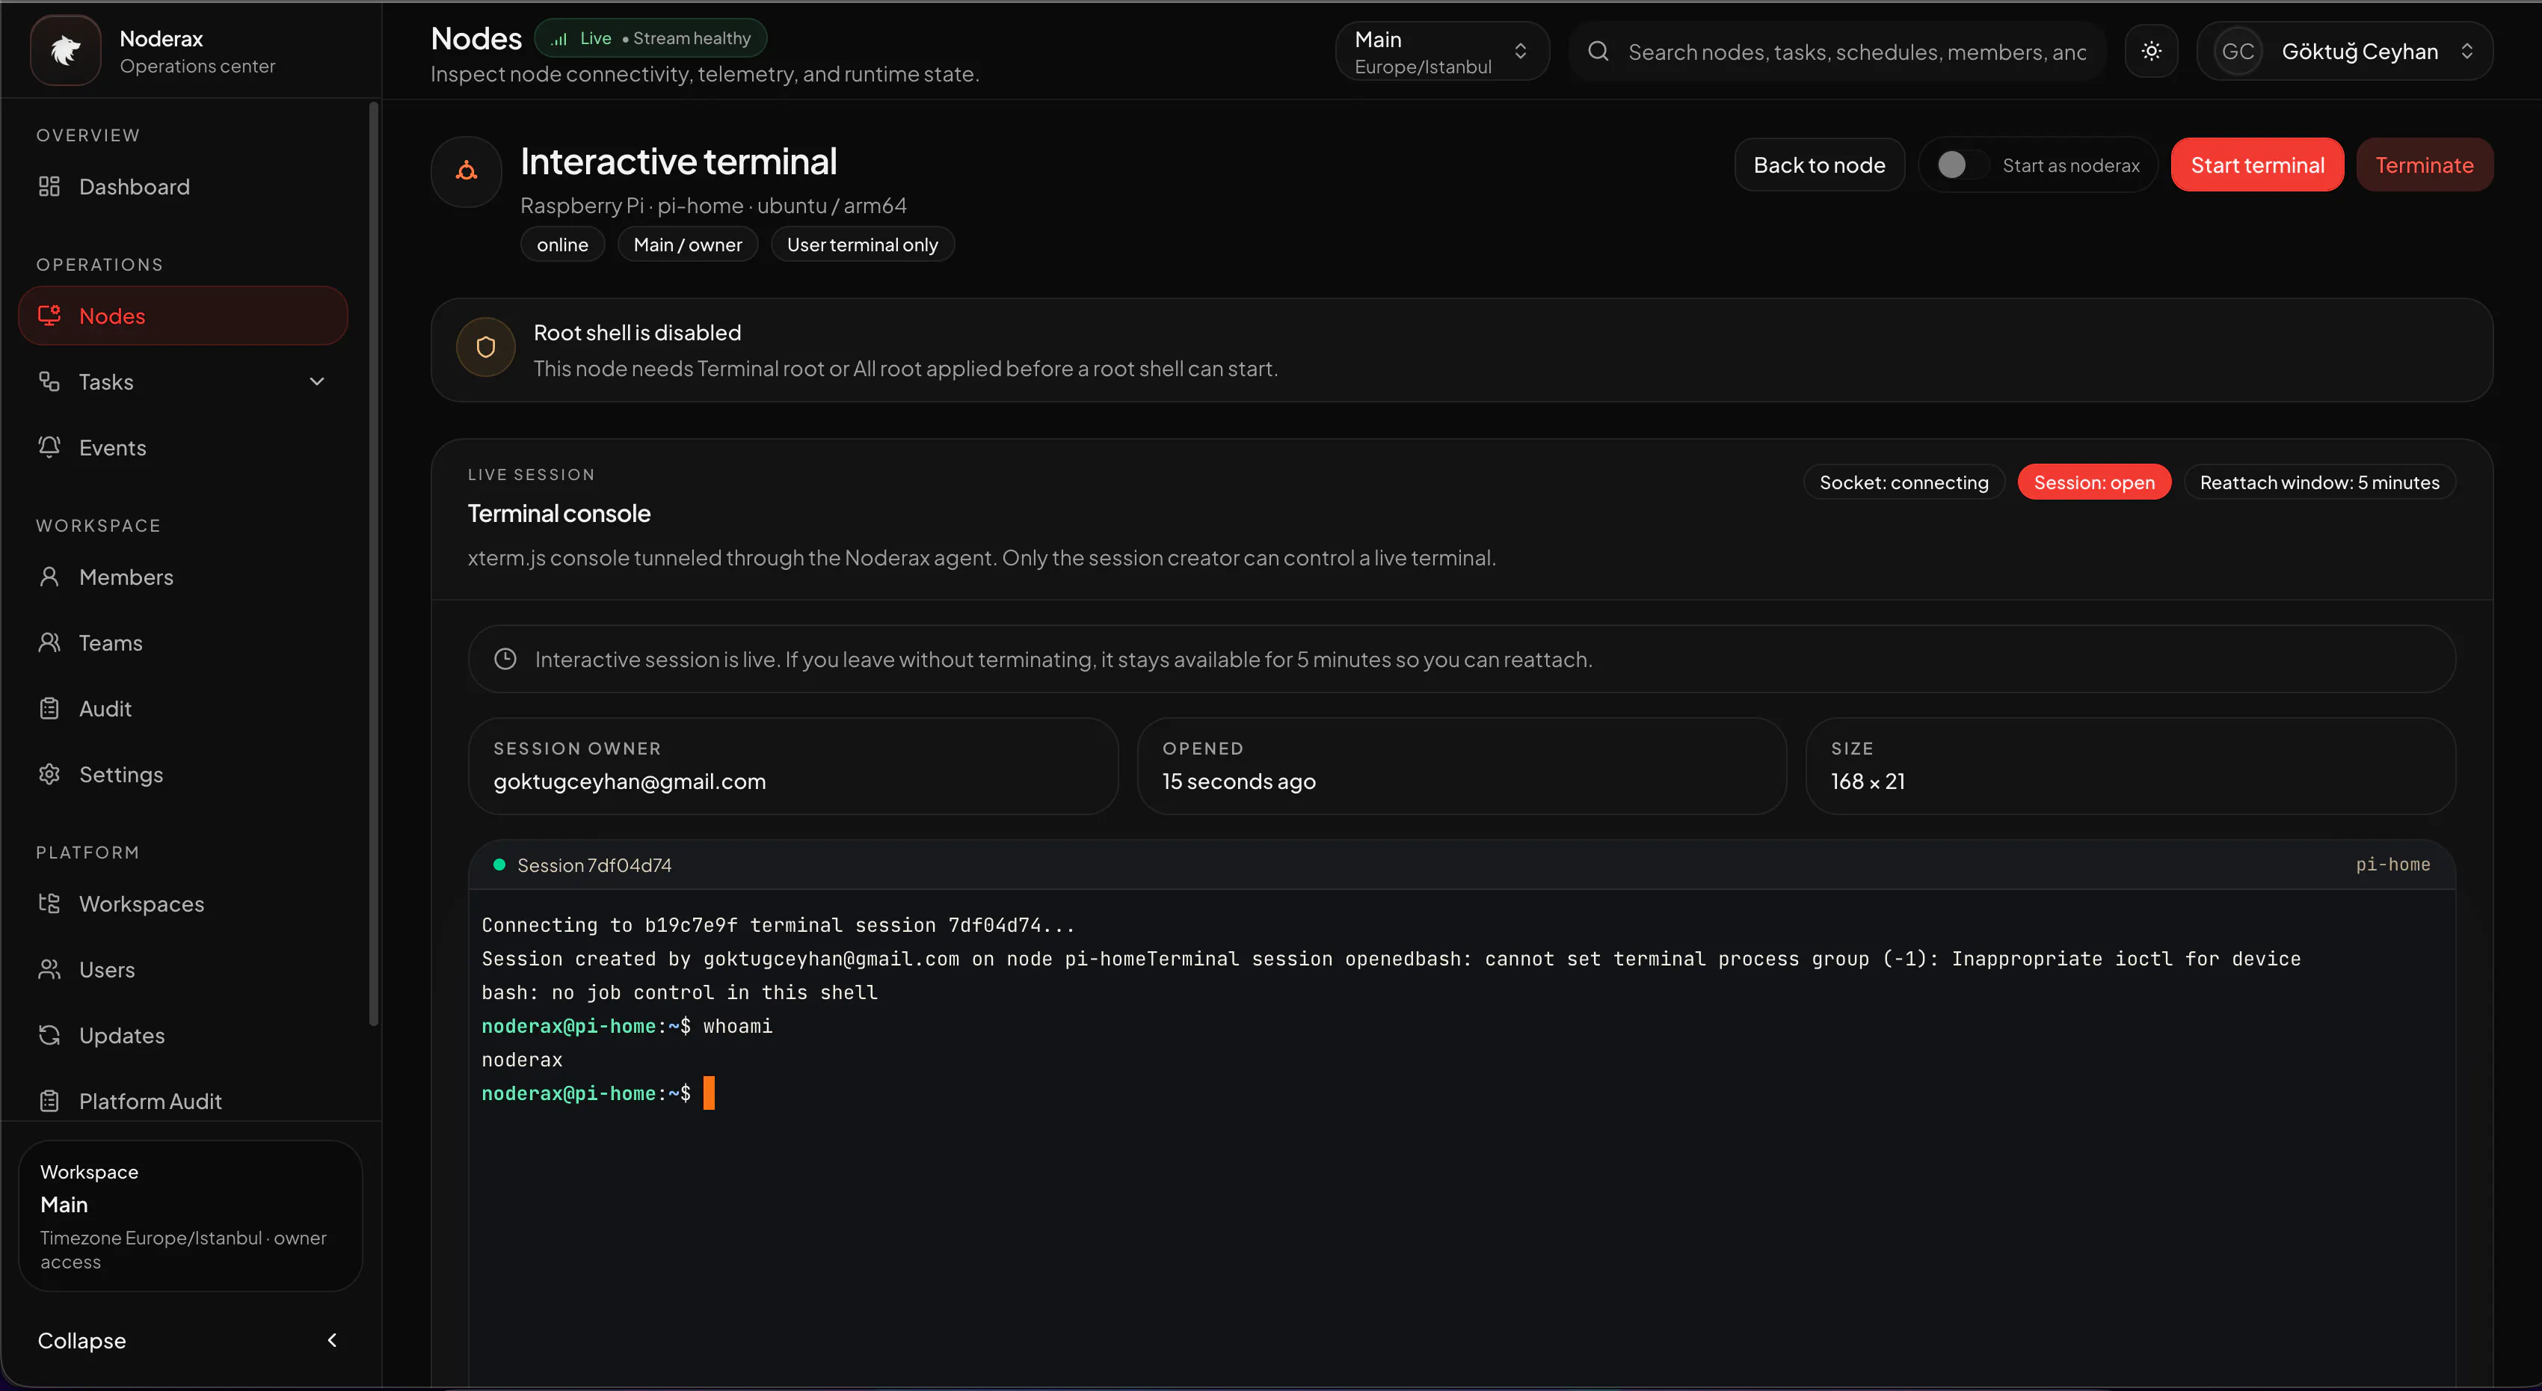Click the 15 seconds ago opened value
The height and width of the screenshot is (1391, 2542).
1238,782
